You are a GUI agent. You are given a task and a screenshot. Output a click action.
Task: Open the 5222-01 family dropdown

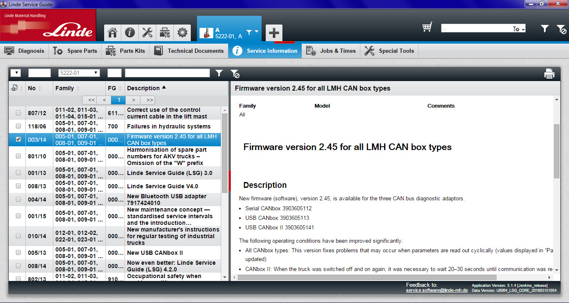coord(79,73)
